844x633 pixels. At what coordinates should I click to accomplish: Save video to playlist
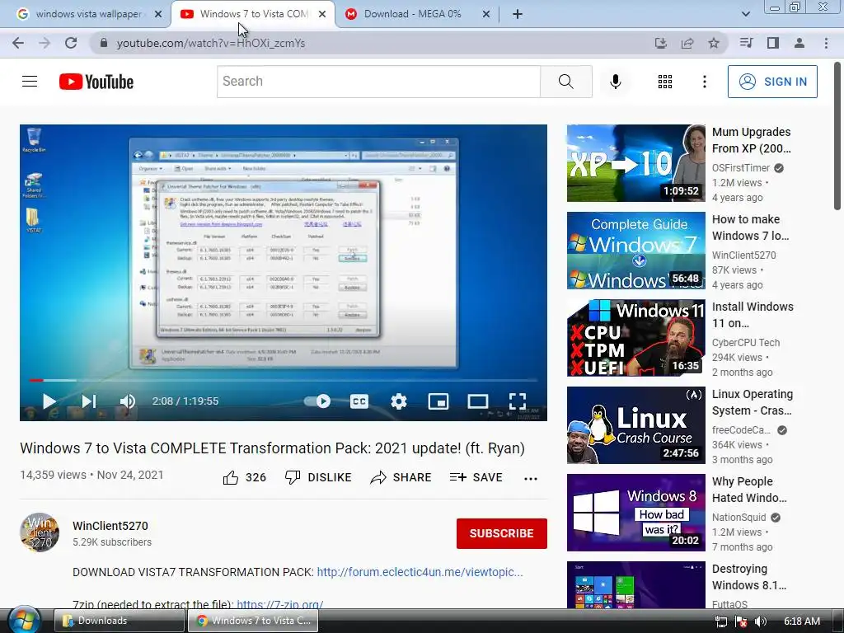[x=476, y=477]
